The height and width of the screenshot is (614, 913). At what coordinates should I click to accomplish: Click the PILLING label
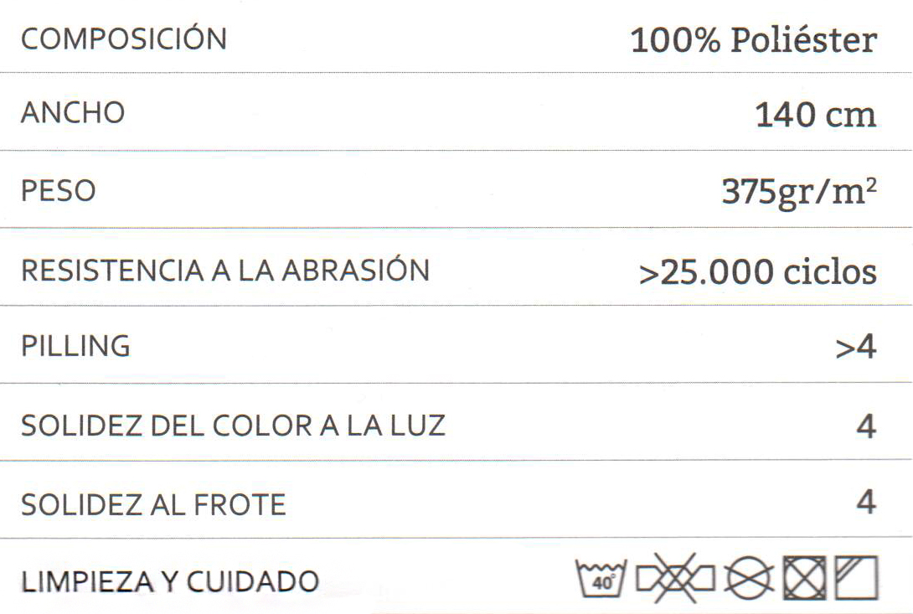click(75, 346)
